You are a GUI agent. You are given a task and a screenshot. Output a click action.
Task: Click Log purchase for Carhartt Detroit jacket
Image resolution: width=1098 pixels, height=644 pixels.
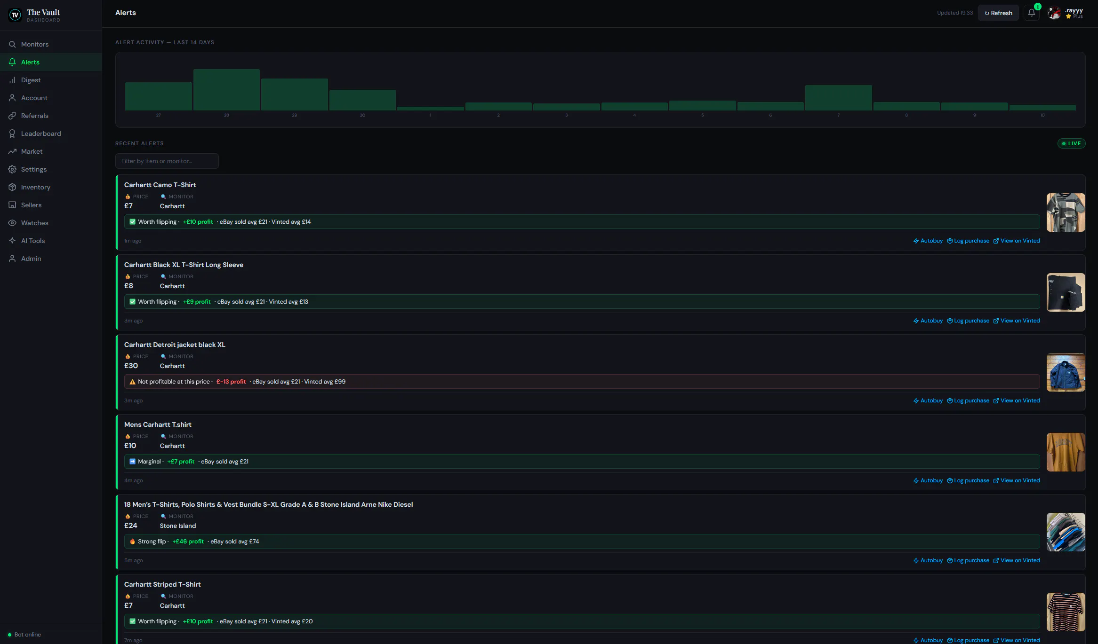968,401
